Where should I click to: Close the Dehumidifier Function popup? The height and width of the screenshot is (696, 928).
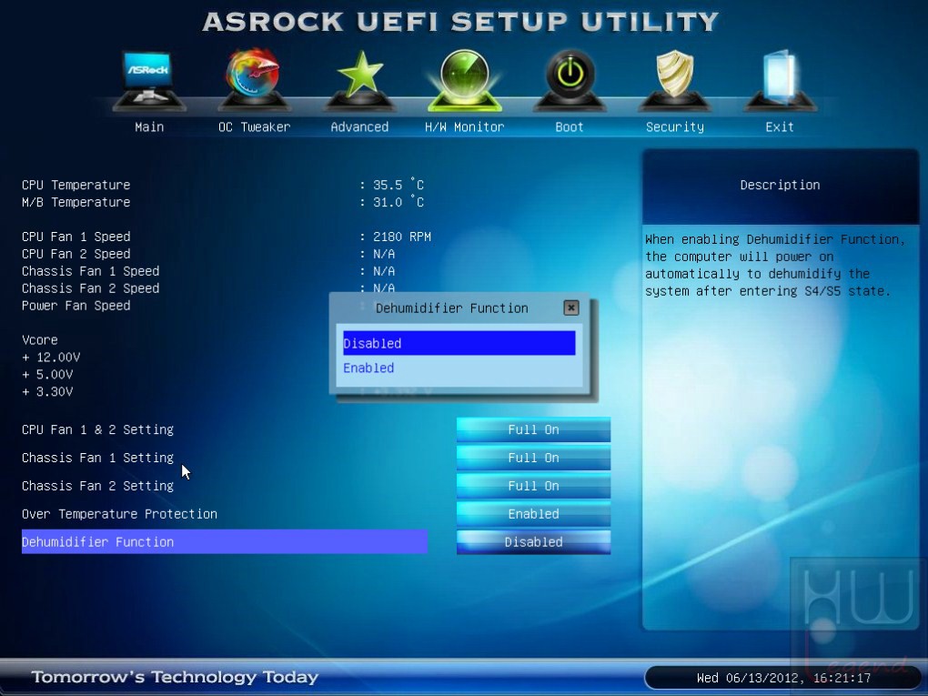pos(571,308)
